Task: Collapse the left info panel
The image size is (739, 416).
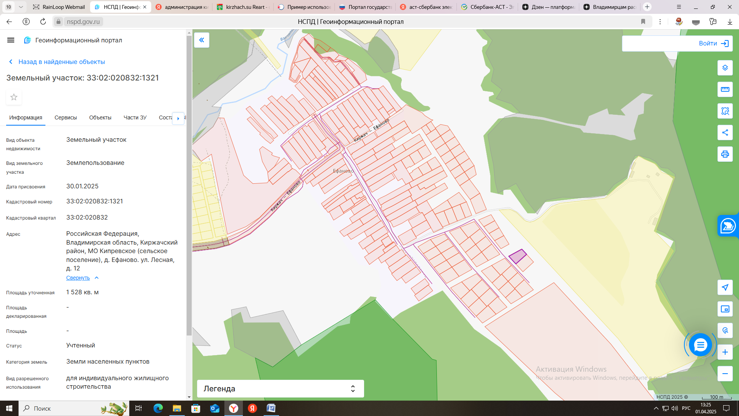Action: tap(202, 40)
